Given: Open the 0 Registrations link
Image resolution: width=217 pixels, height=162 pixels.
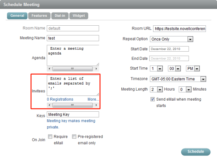Looking at the screenshot, I should [60, 99].
